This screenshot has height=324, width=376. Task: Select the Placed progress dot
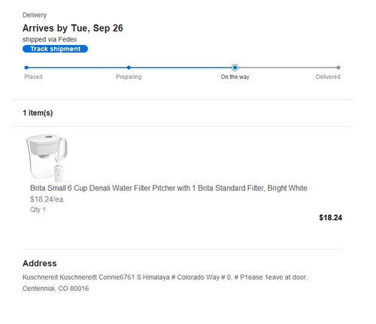click(26, 68)
